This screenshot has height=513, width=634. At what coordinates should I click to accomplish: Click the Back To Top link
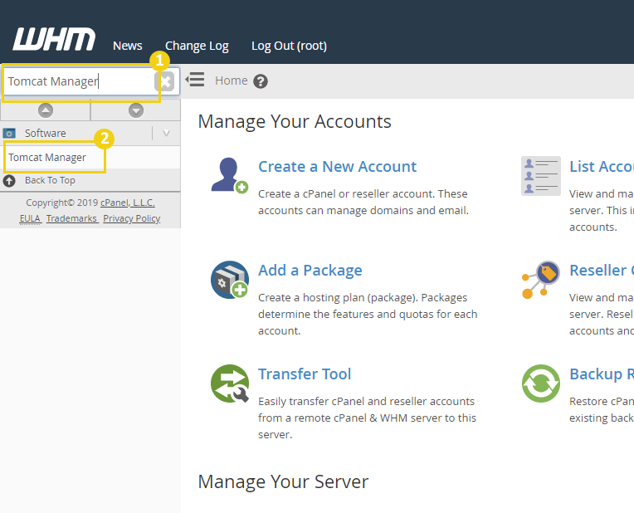tap(50, 180)
